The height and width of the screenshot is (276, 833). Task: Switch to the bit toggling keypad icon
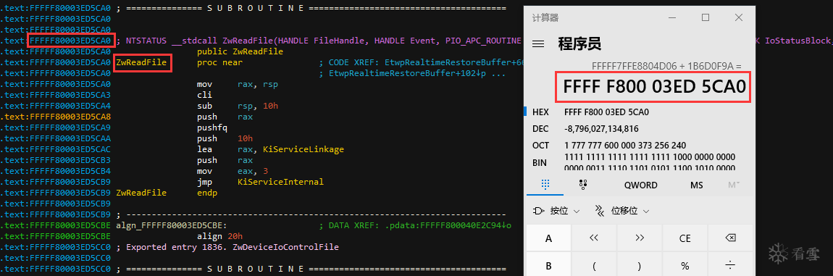(583, 185)
